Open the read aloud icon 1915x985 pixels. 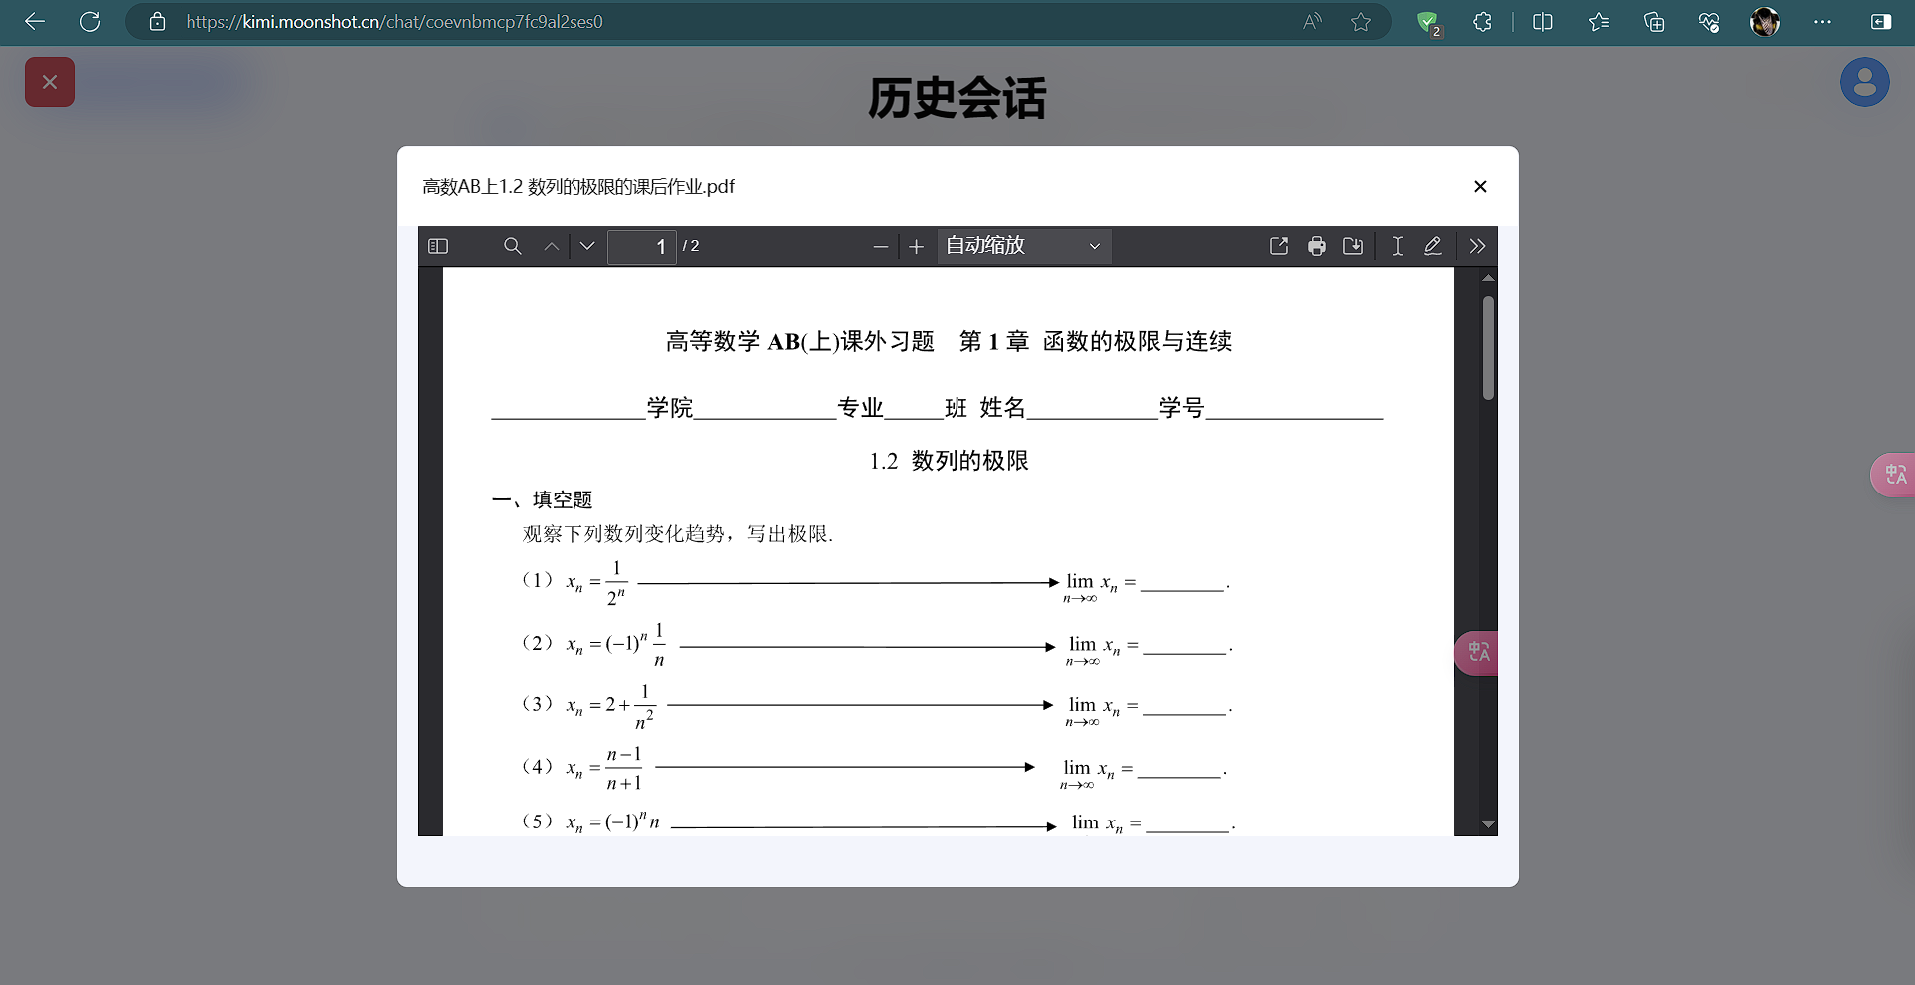coord(1312,22)
